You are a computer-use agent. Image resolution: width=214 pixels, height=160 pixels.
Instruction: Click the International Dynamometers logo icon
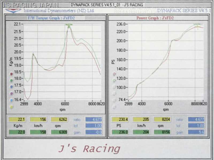click(13, 11)
